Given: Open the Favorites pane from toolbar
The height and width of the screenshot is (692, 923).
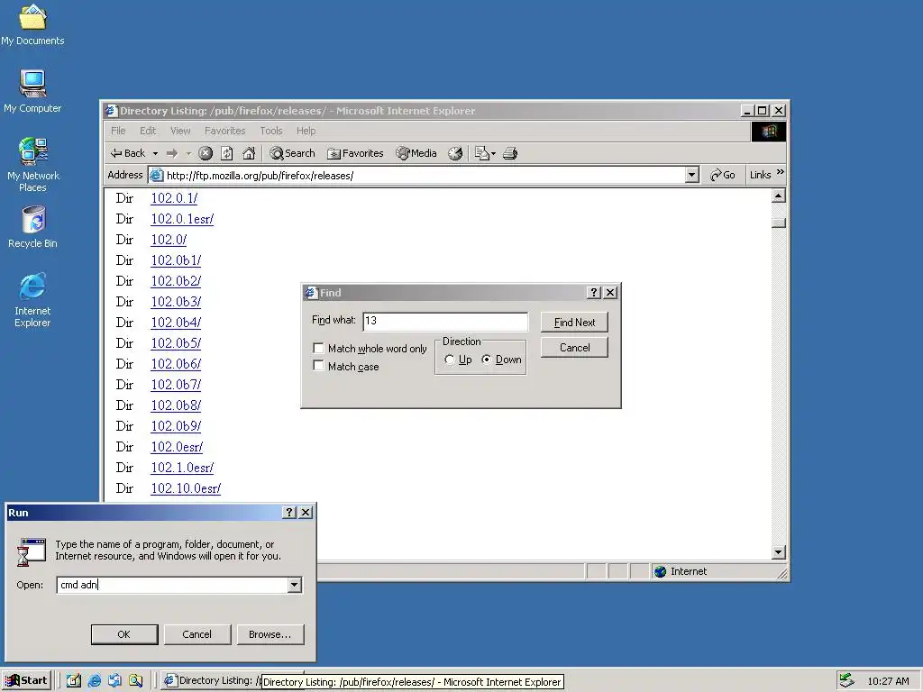Looking at the screenshot, I should [x=355, y=153].
